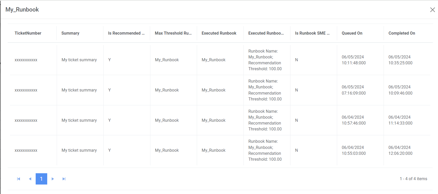The width and height of the screenshot is (438, 194).
Task: Go to next page arrow
Action: [x=53, y=179]
